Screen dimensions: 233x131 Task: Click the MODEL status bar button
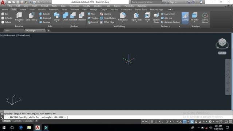[145, 122]
